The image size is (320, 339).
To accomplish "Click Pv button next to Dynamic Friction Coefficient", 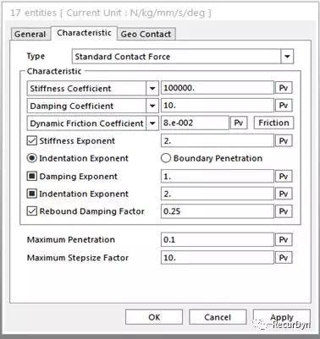I will (239, 123).
